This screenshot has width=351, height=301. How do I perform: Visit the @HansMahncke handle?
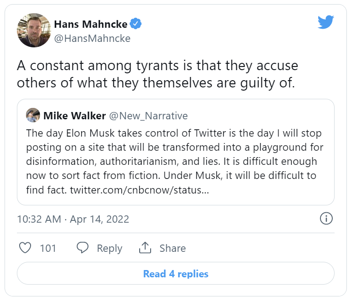coord(92,39)
